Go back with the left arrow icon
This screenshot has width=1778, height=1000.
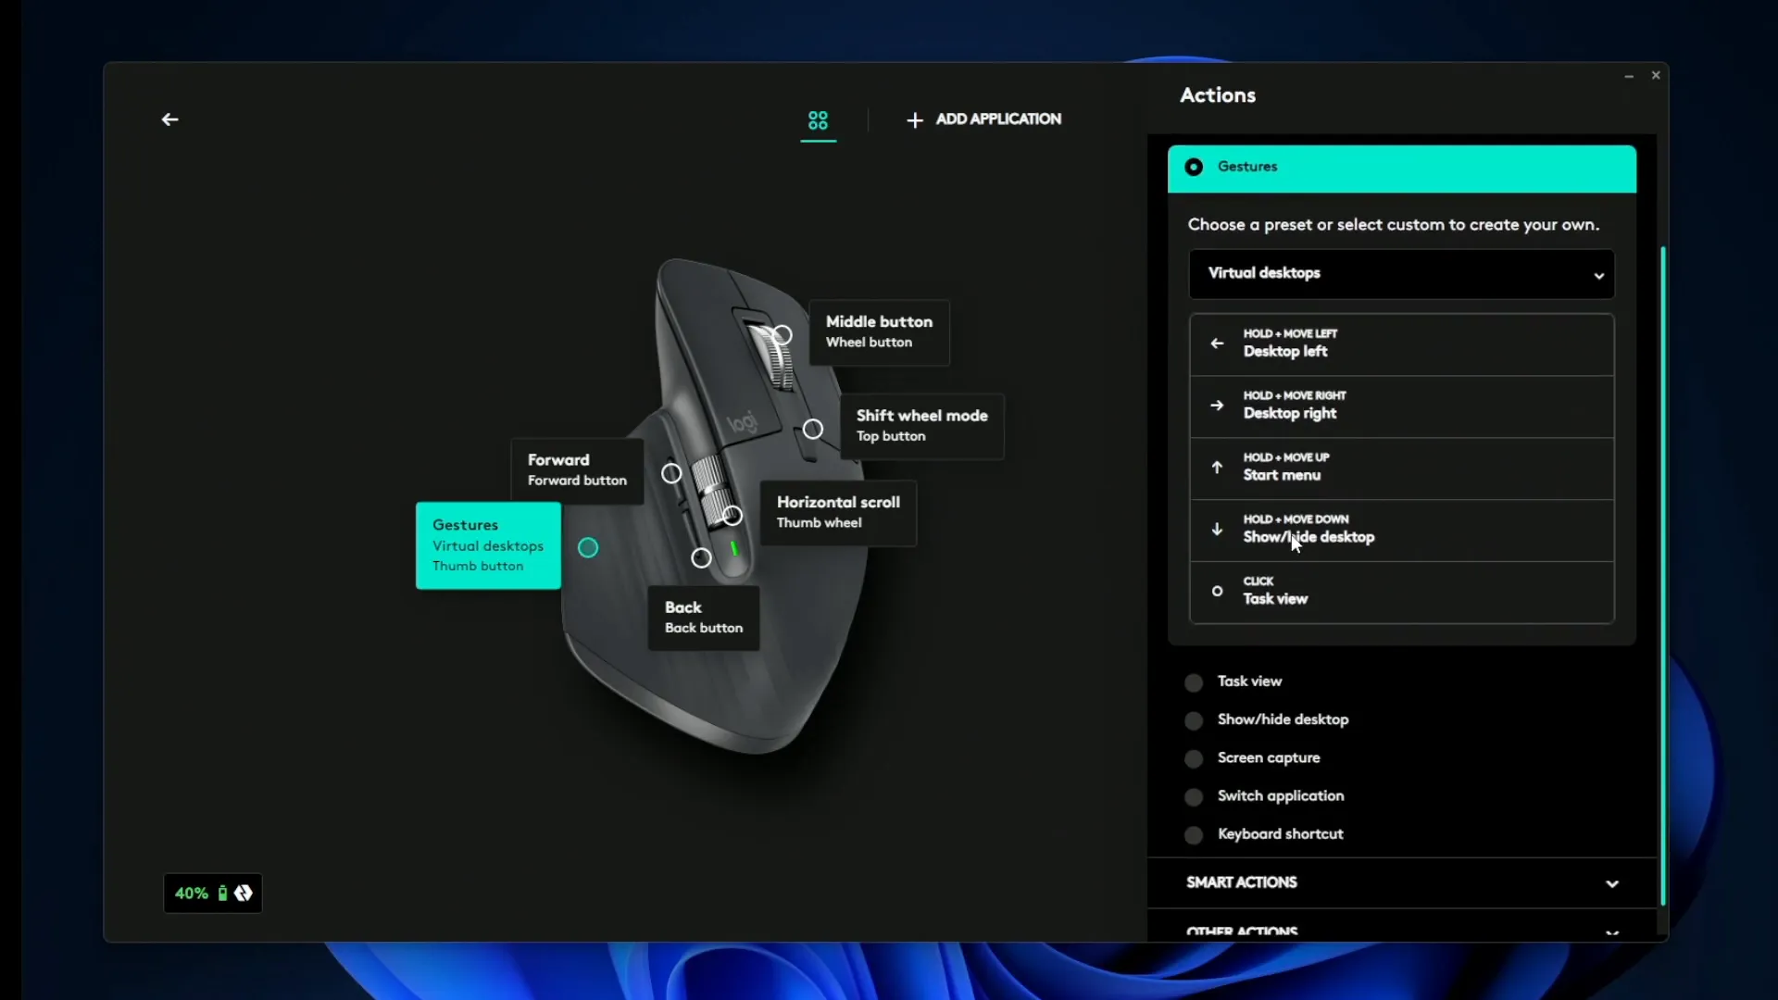(169, 119)
